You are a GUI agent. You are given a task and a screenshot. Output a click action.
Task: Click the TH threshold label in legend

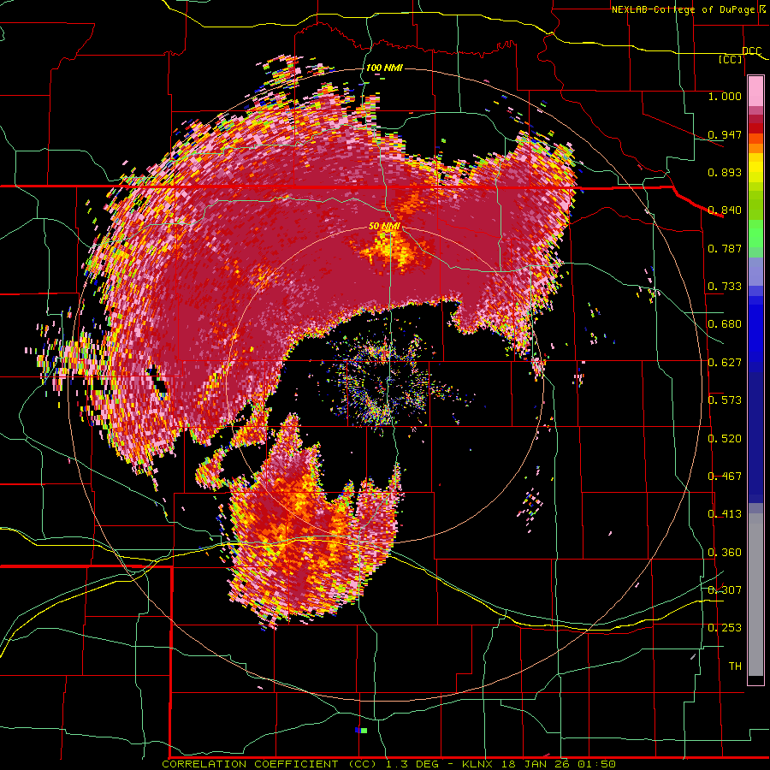click(735, 666)
